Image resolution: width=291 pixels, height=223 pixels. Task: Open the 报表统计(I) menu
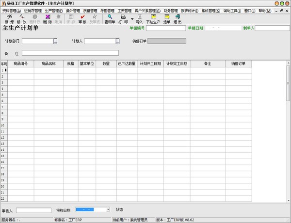pyautogui.click(x=190, y=11)
